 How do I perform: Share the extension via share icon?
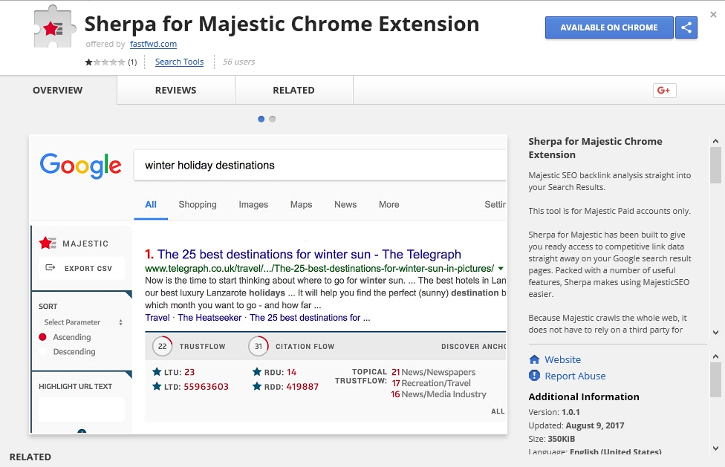tap(686, 27)
